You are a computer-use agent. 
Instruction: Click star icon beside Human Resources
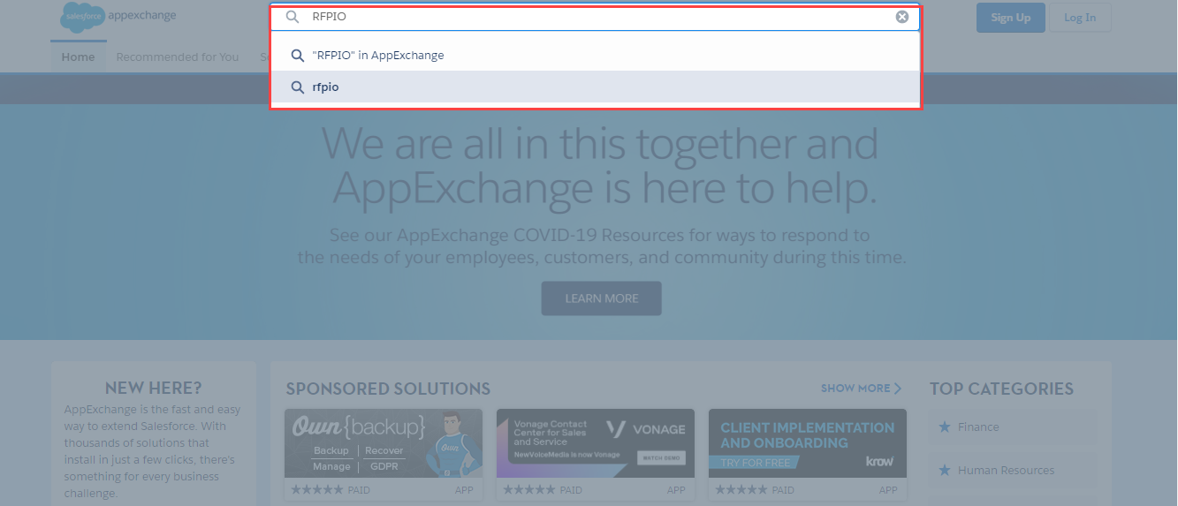point(944,470)
